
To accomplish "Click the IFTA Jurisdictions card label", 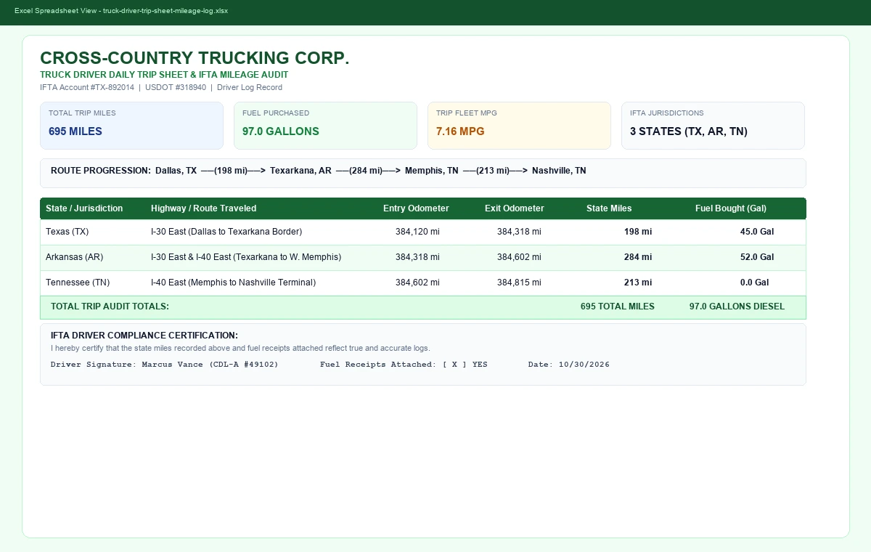I will click(x=666, y=113).
